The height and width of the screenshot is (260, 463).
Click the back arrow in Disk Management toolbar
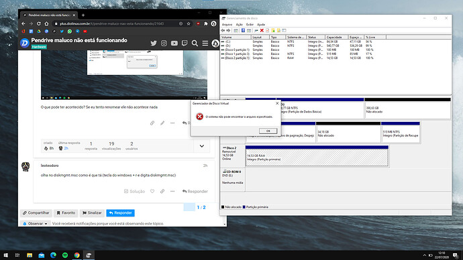point(223,30)
